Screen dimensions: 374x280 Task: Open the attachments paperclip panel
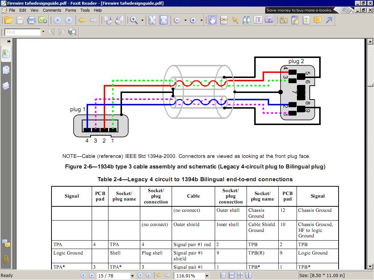click(x=6, y=259)
